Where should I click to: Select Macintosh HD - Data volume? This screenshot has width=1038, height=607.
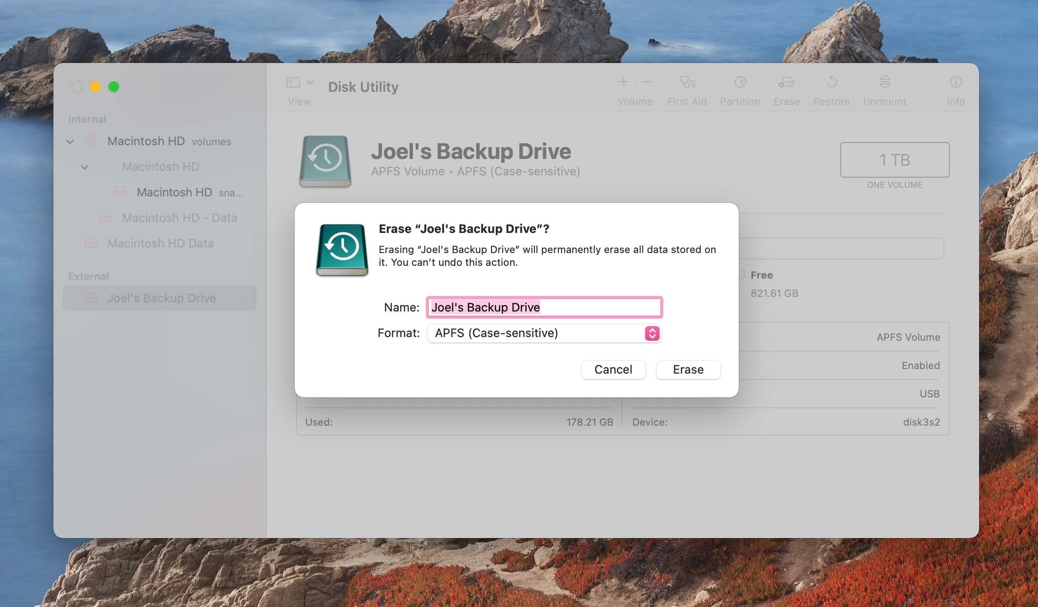[x=159, y=218]
